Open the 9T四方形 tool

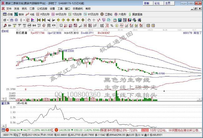(91, 14)
